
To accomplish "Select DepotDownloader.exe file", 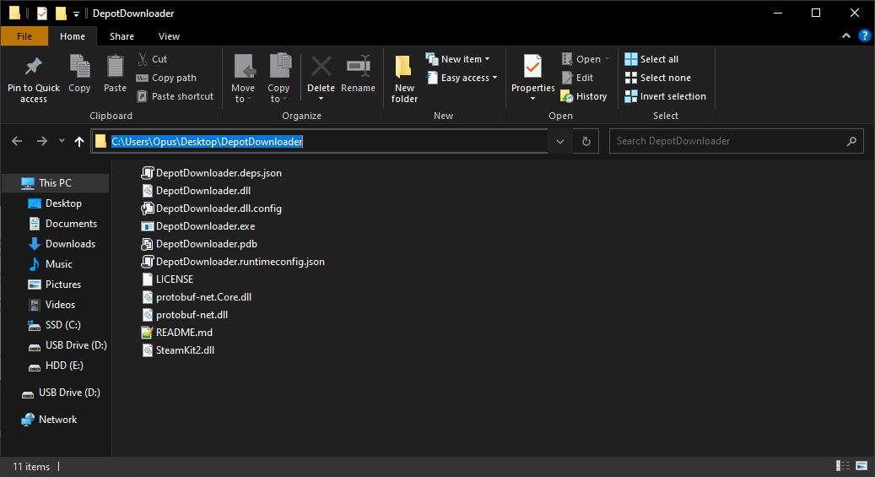I will [x=198, y=226].
